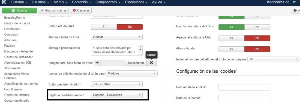
Task: Click Dominio de la 'cookie' field
Action: coord(244,88)
